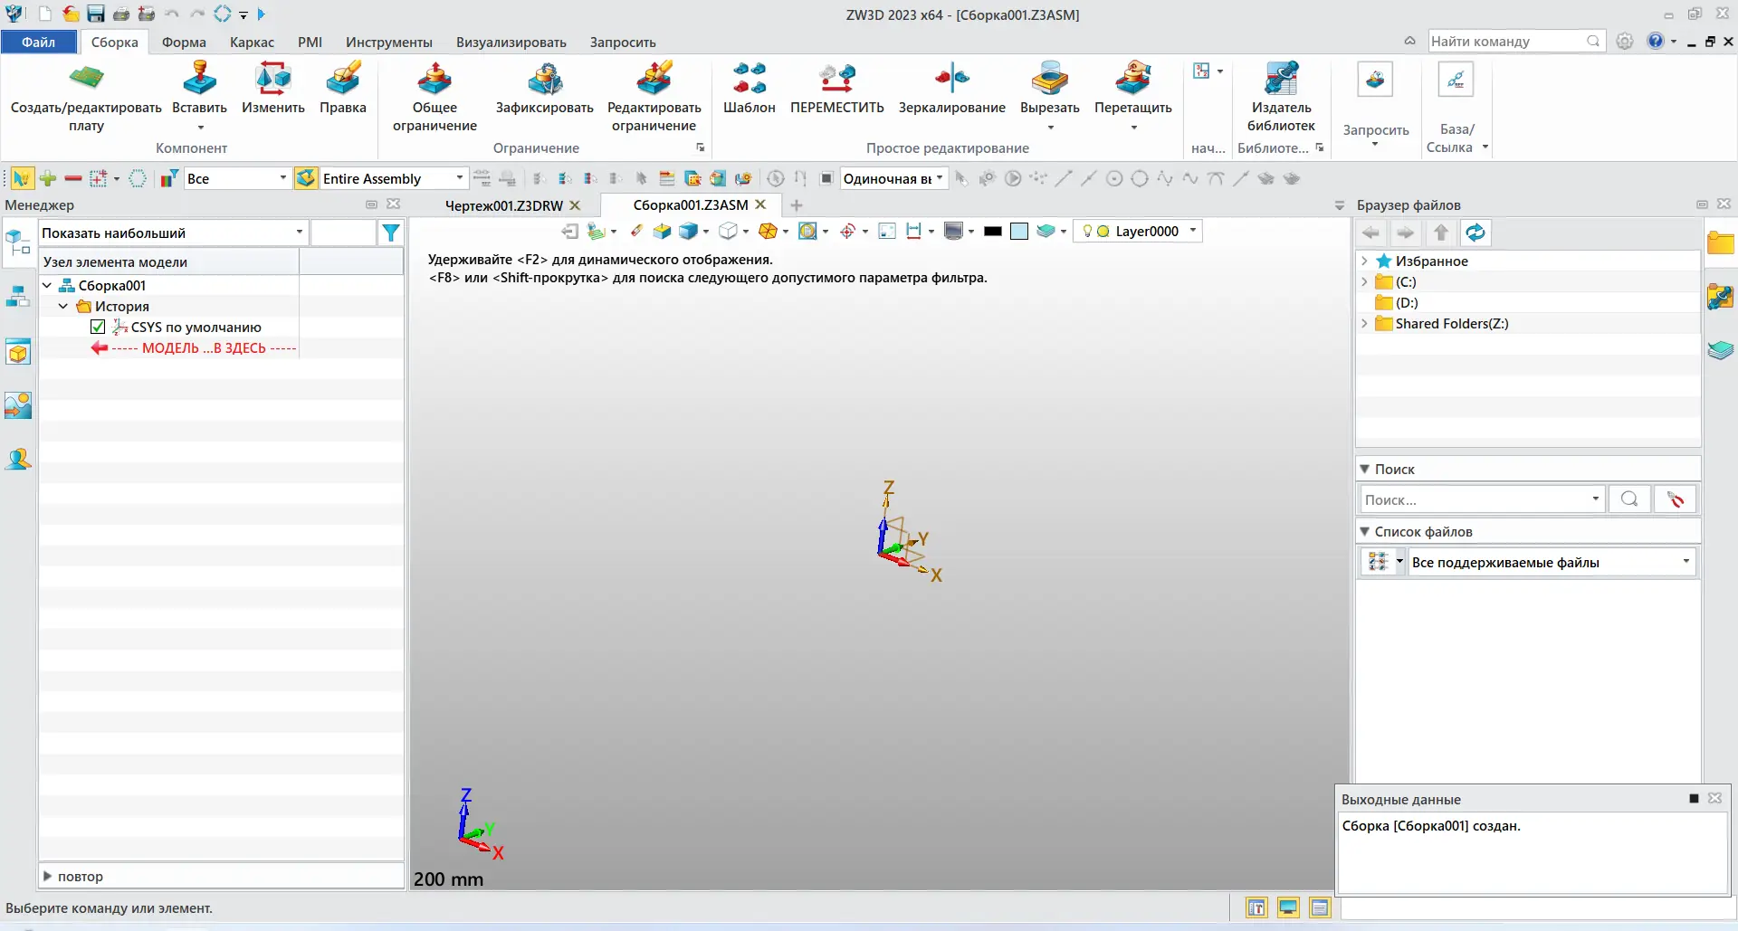Viewport: 1738px width, 931px height.
Task: Click the red minus remove-from-selection icon
Action: pyautogui.click(x=73, y=179)
